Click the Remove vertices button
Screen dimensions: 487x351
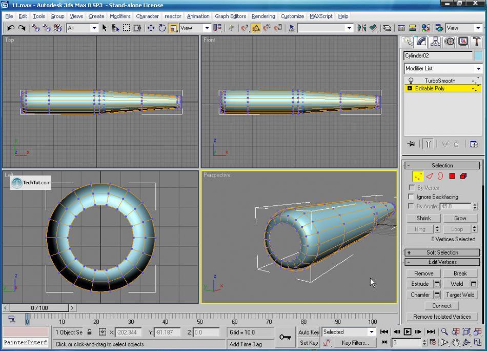point(423,274)
